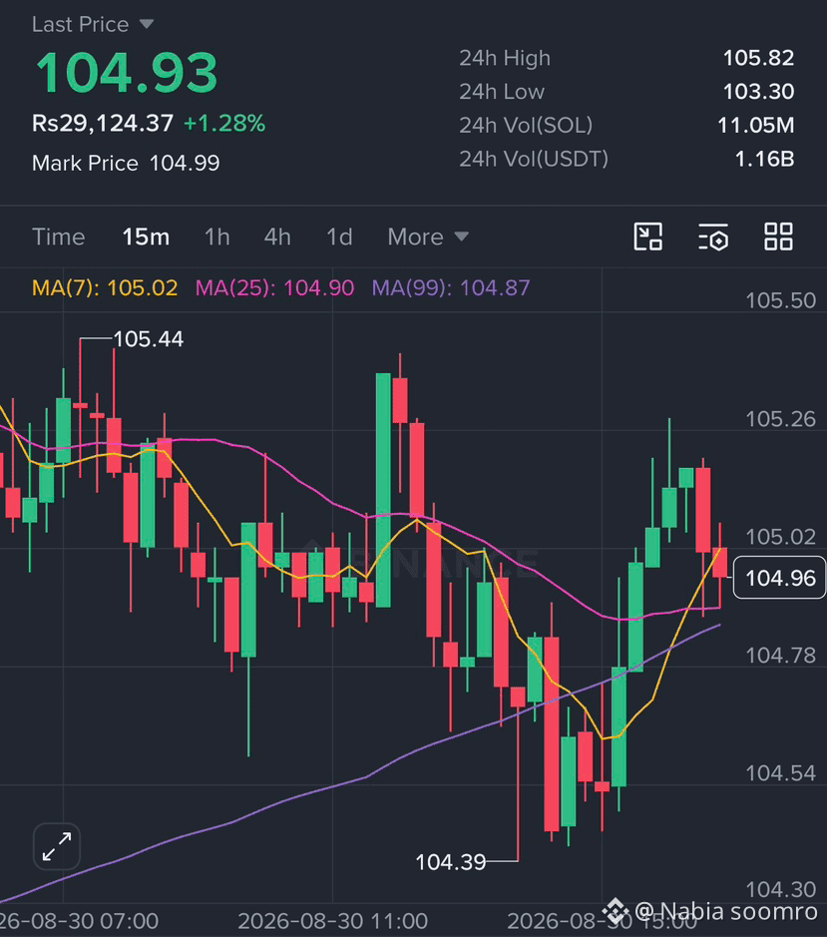Tap the 24h Low value 103.30
827x937 pixels.
(x=758, y=92)
